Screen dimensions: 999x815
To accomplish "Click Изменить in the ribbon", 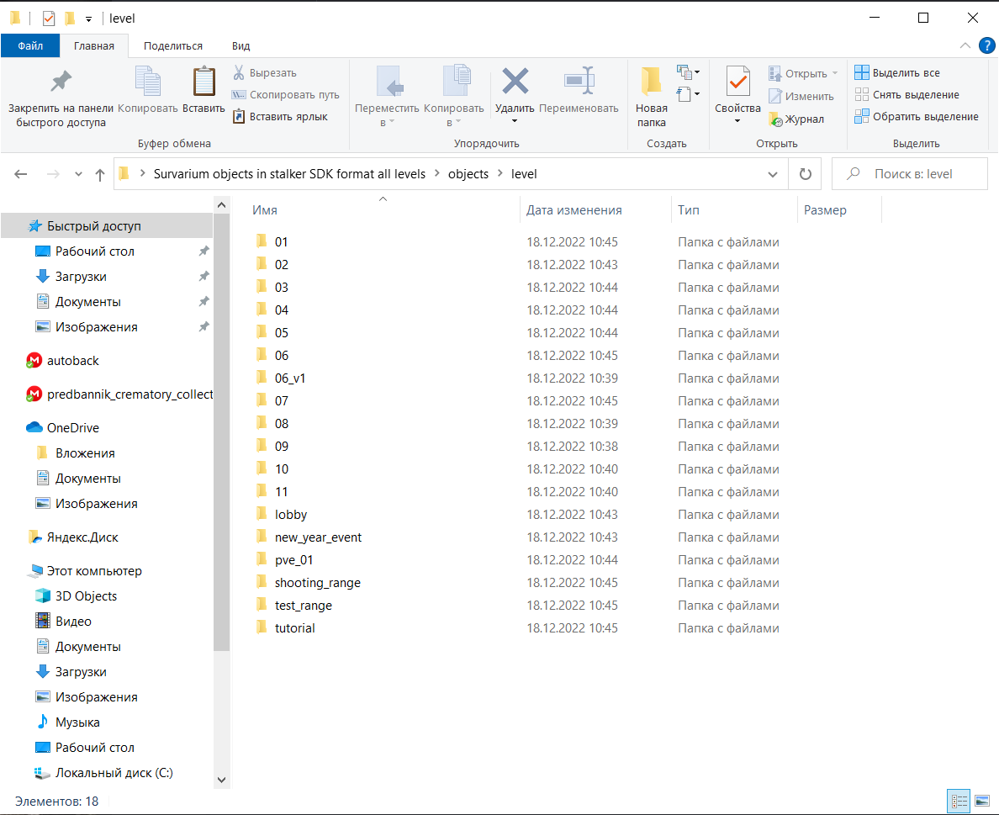I will click(801, 96).
